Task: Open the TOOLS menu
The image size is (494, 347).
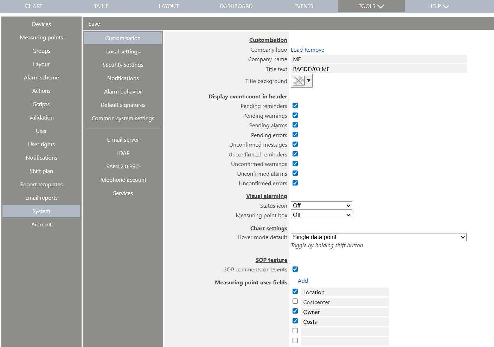Action: (x=371, y=6)
